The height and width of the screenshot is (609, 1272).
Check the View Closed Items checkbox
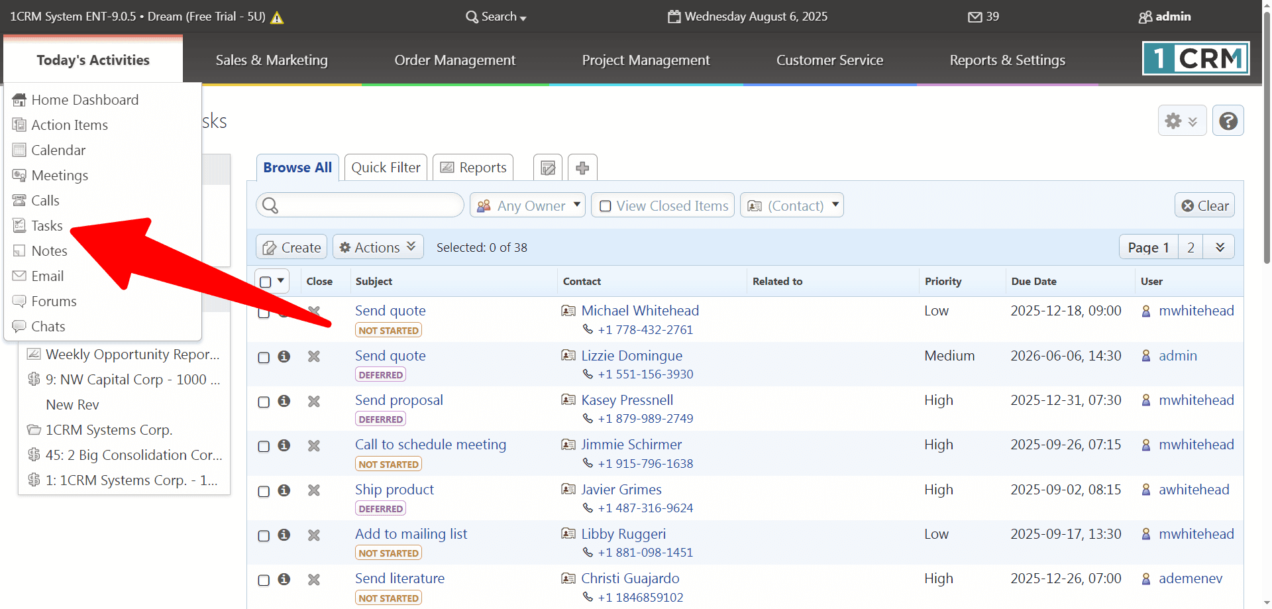[x=605, y=206]
